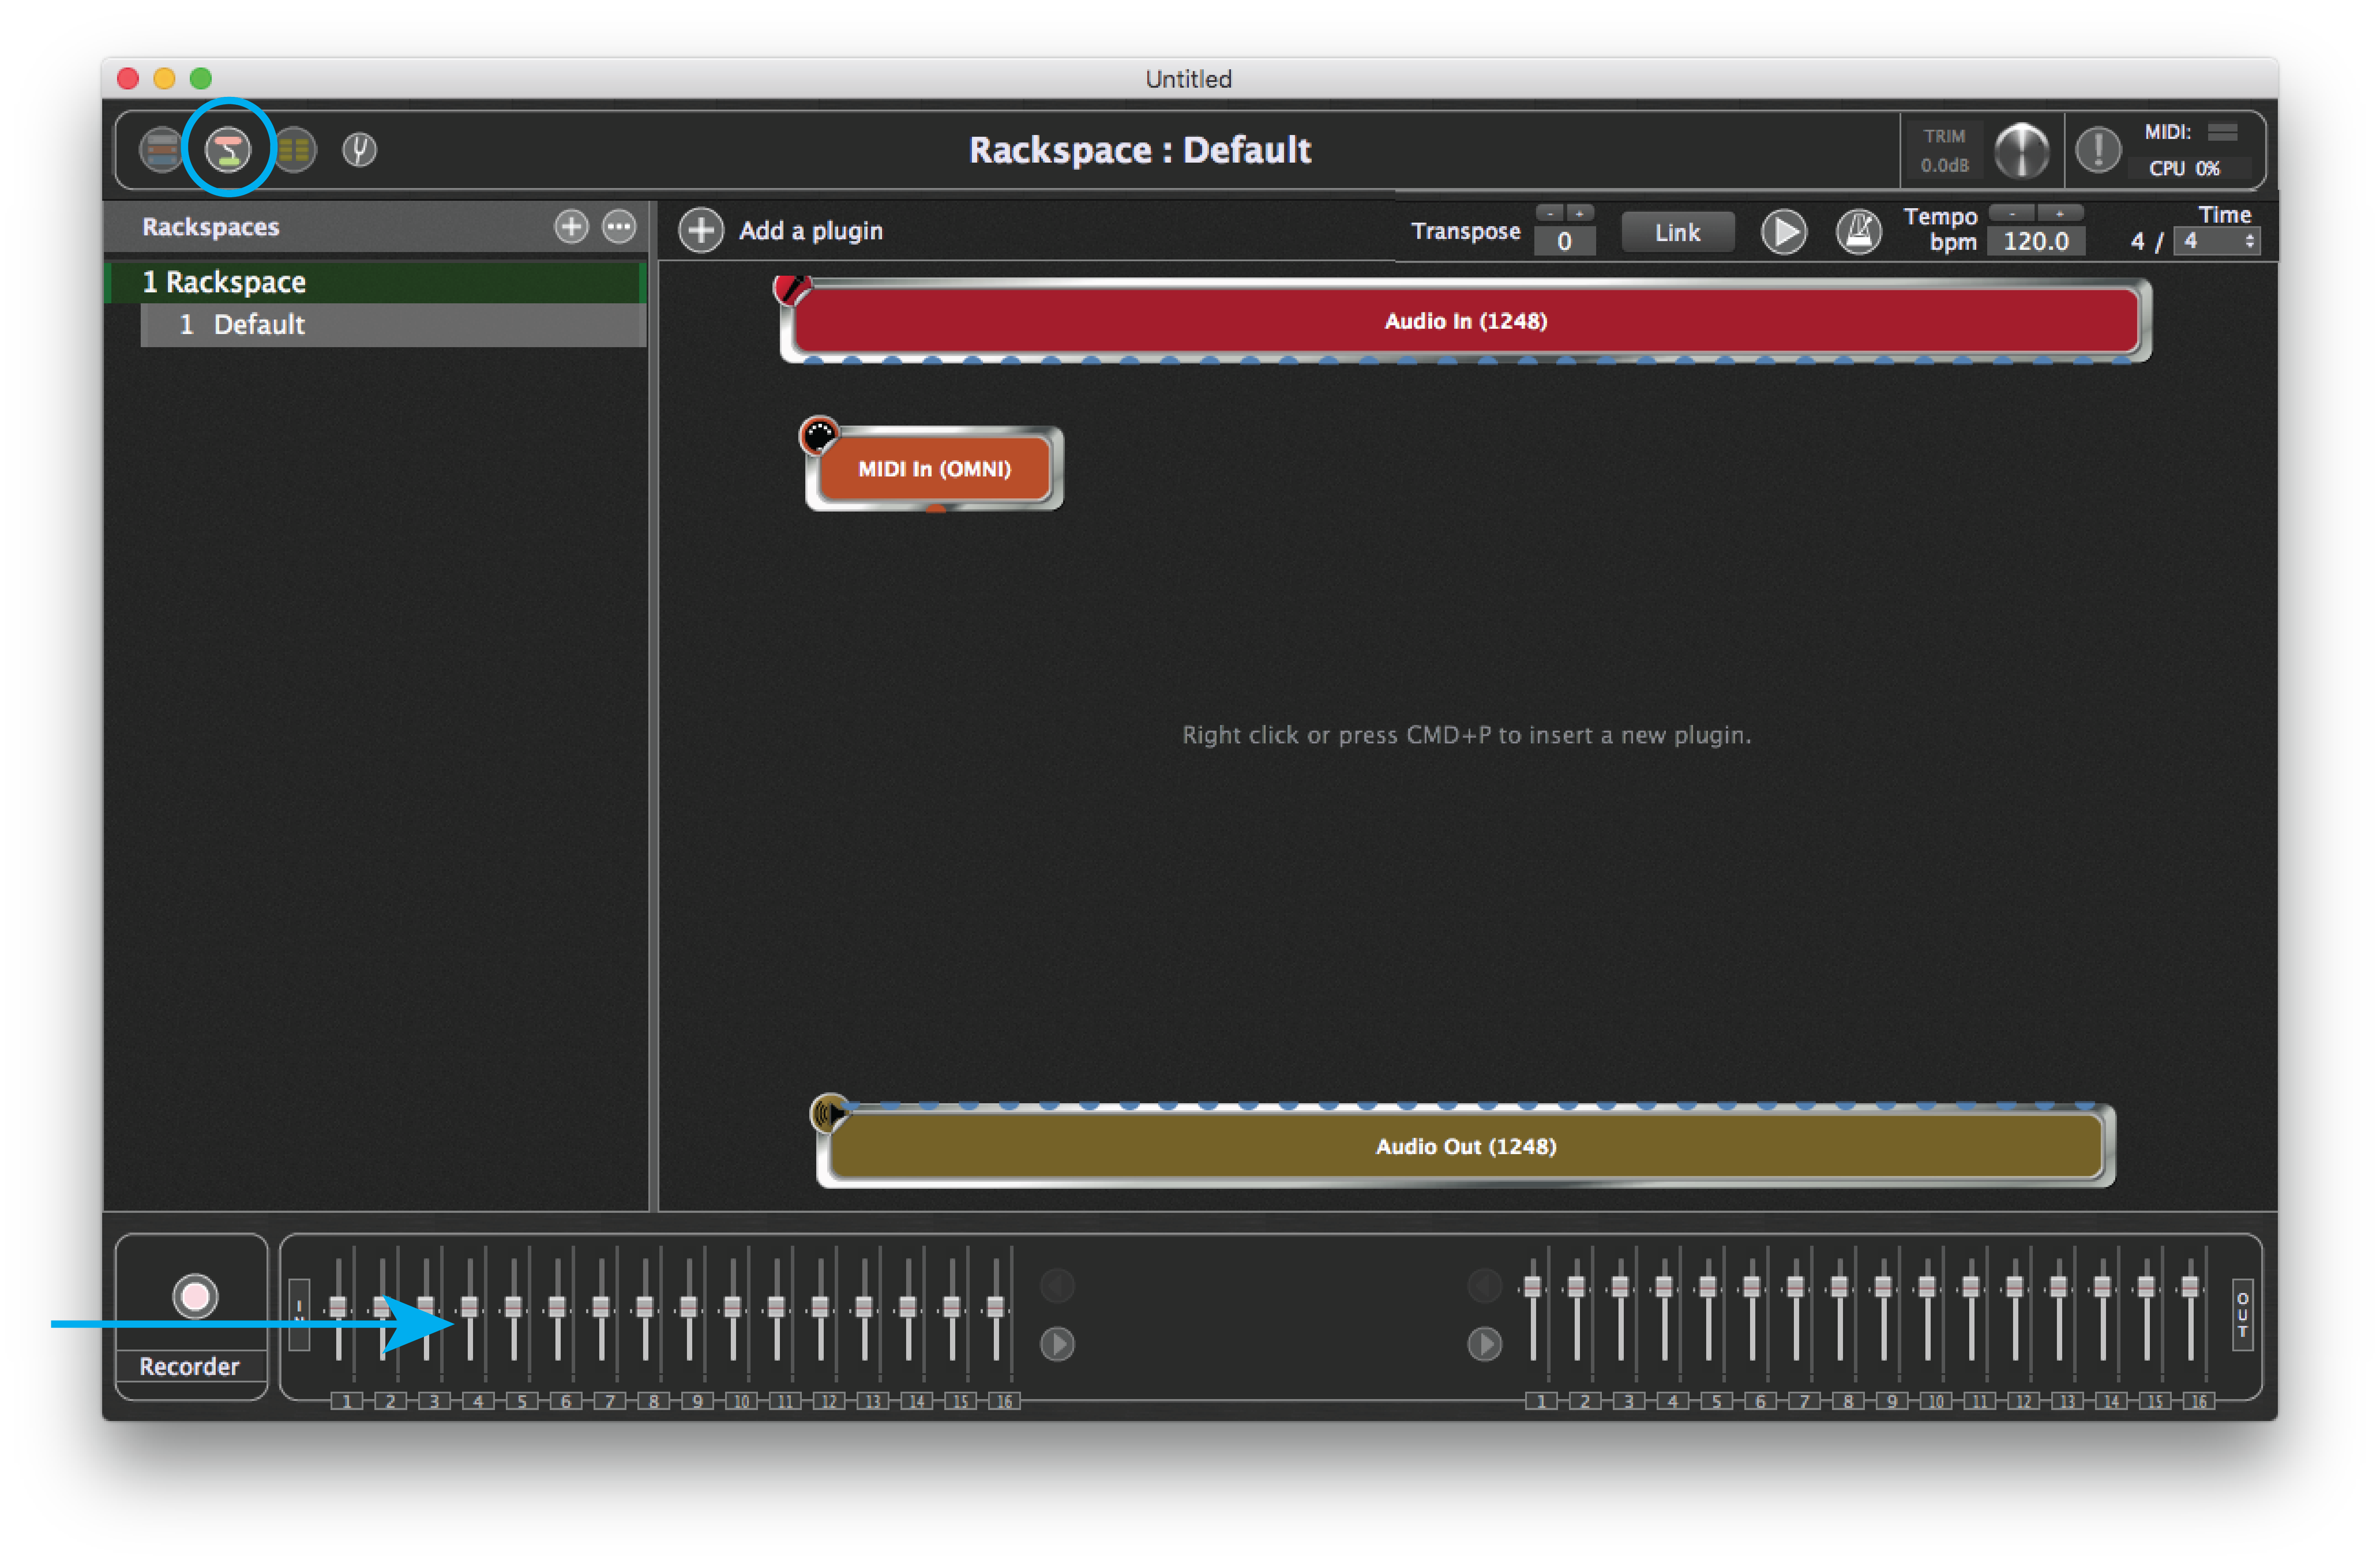This screenshot has width=2380, height=1567.
Task: Increase tempo with plus button
Action: [2060, 213]
